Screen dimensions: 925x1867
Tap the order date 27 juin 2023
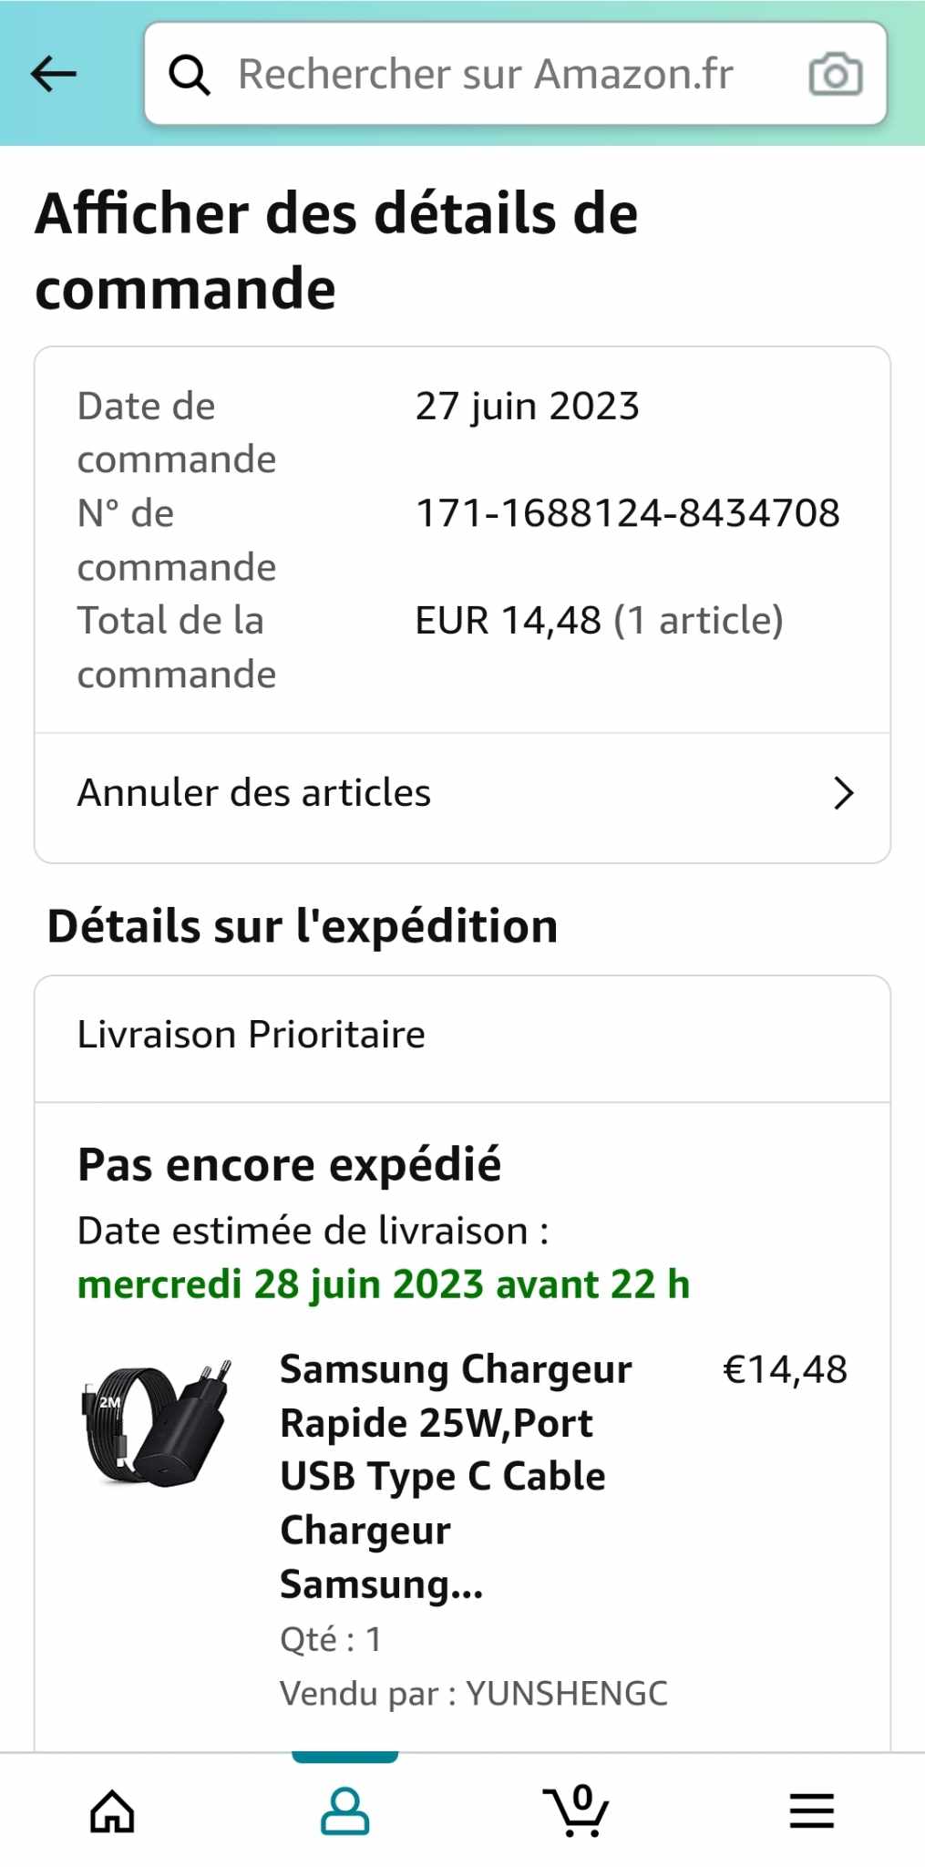(528, 407)
